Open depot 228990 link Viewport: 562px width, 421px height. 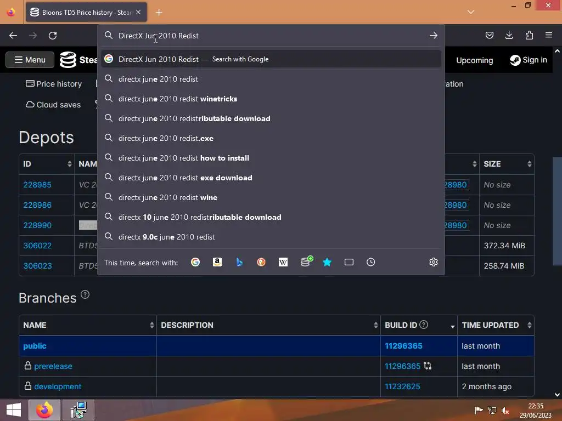tap(37, 225)
